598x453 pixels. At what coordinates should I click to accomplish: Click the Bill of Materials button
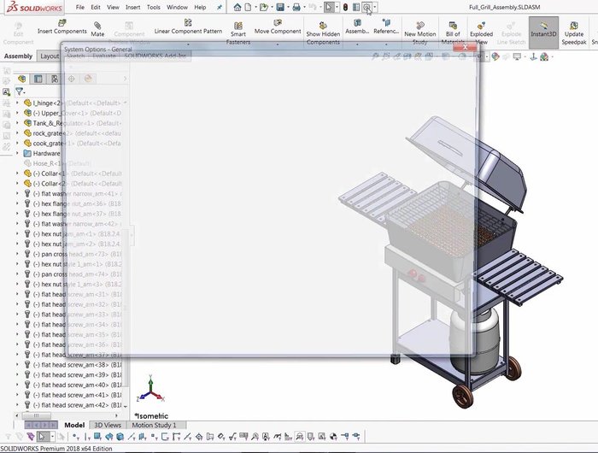[453, 30]
